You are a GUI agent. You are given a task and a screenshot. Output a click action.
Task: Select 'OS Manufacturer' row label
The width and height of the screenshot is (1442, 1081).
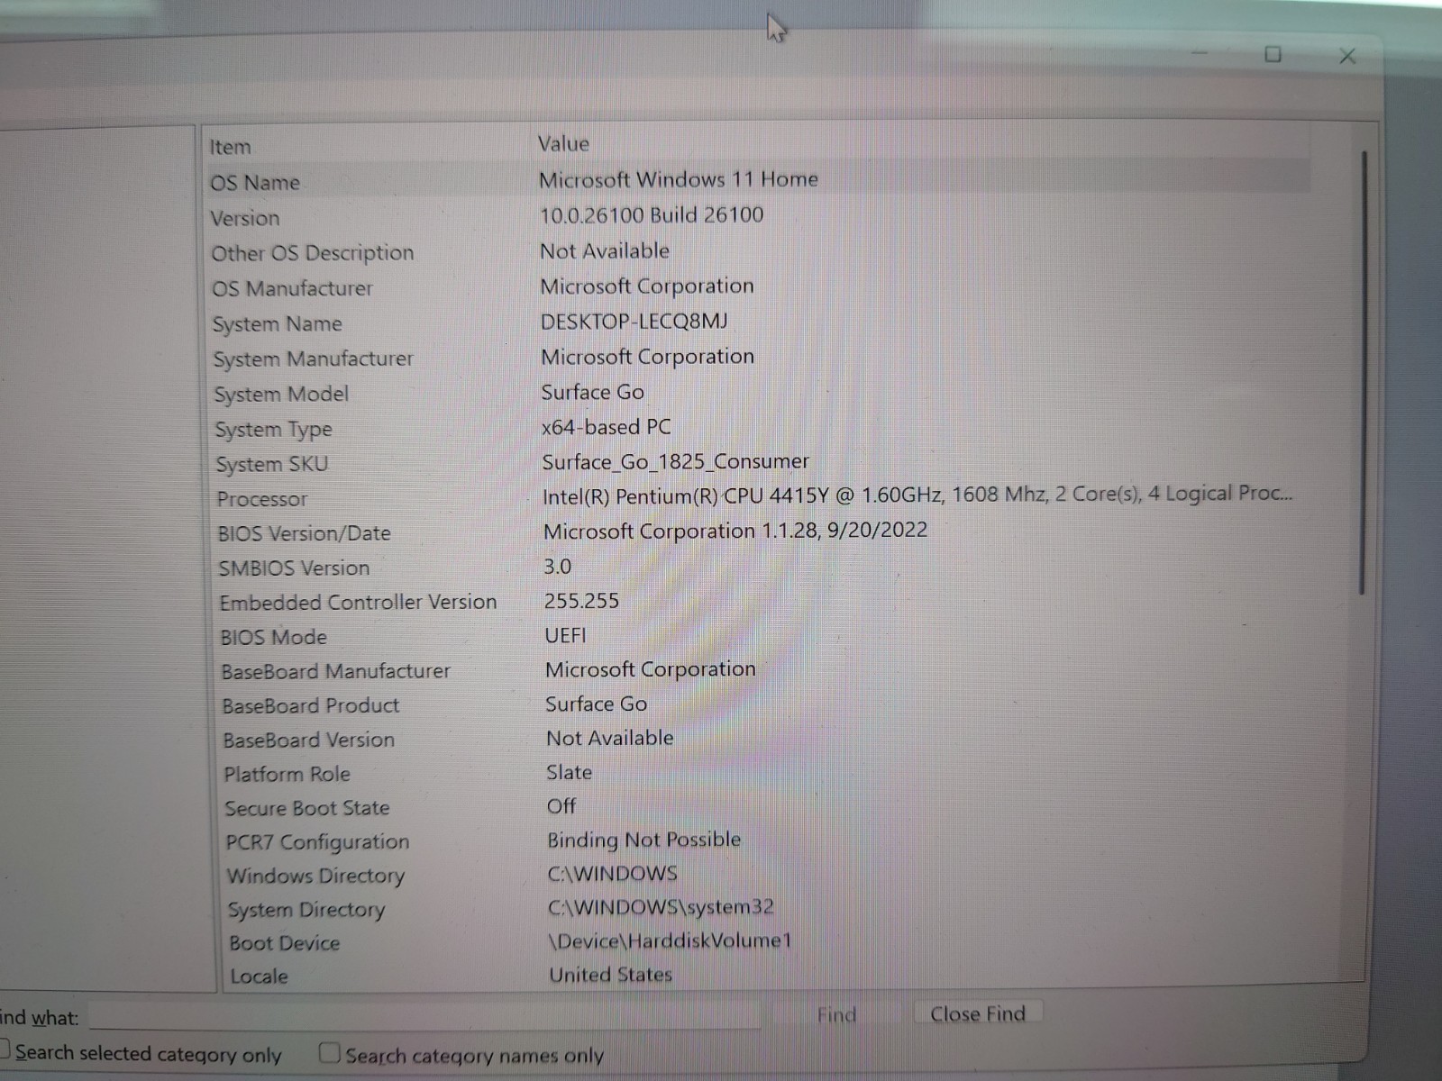point(292,288)
